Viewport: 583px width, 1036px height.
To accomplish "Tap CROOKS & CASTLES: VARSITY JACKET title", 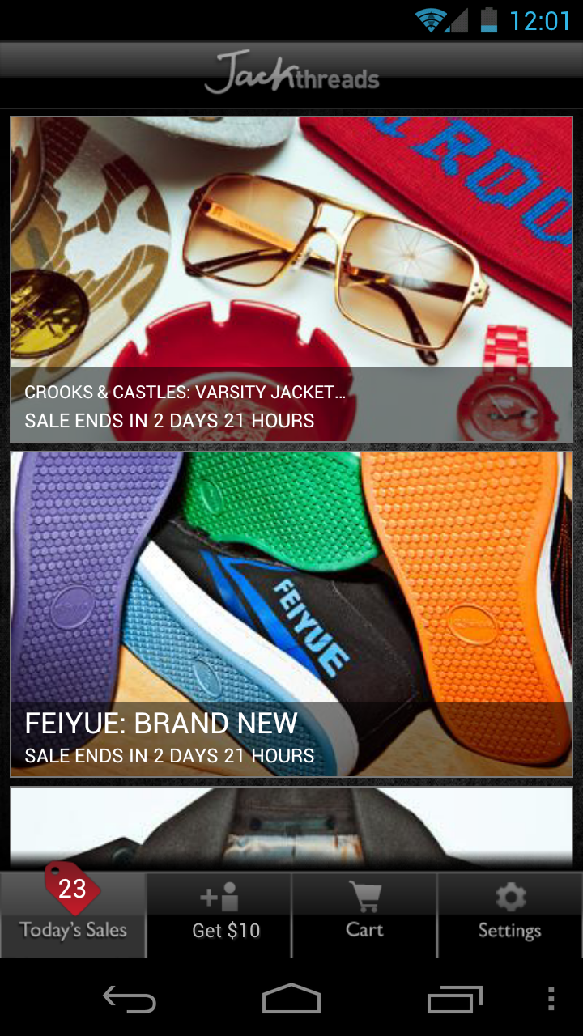I will click(185, 393).
